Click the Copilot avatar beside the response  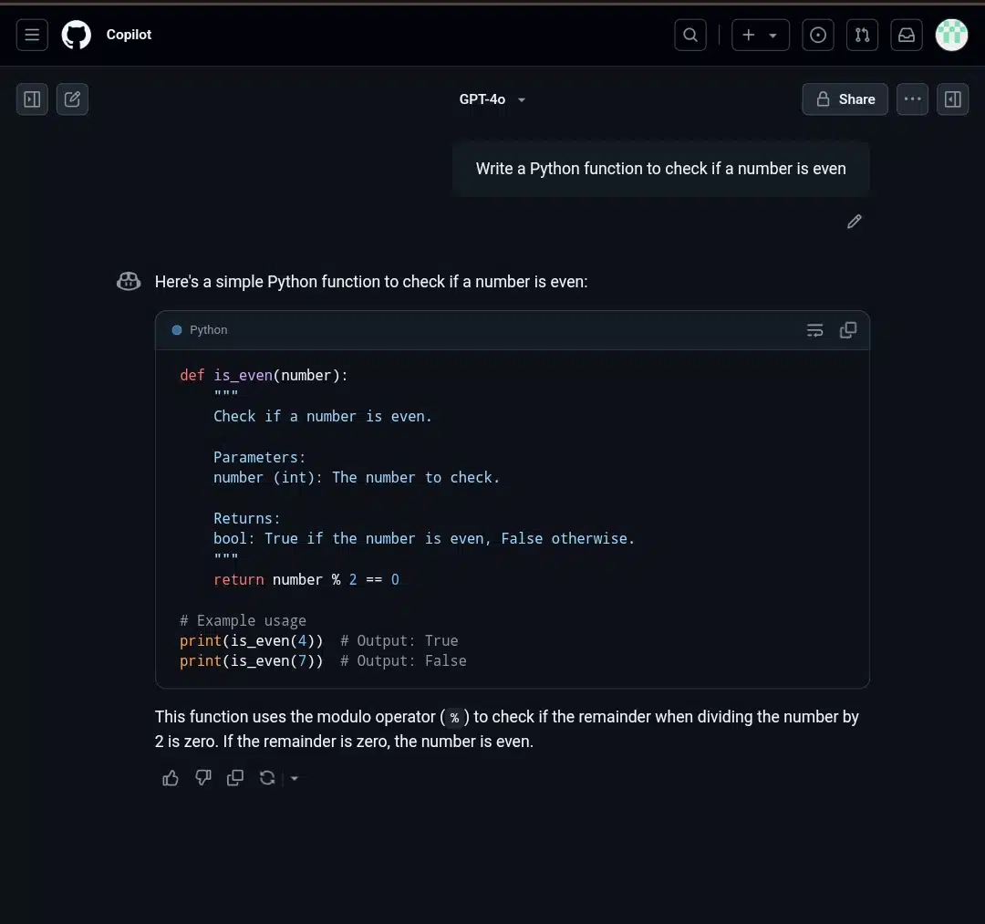click(129, 282)
